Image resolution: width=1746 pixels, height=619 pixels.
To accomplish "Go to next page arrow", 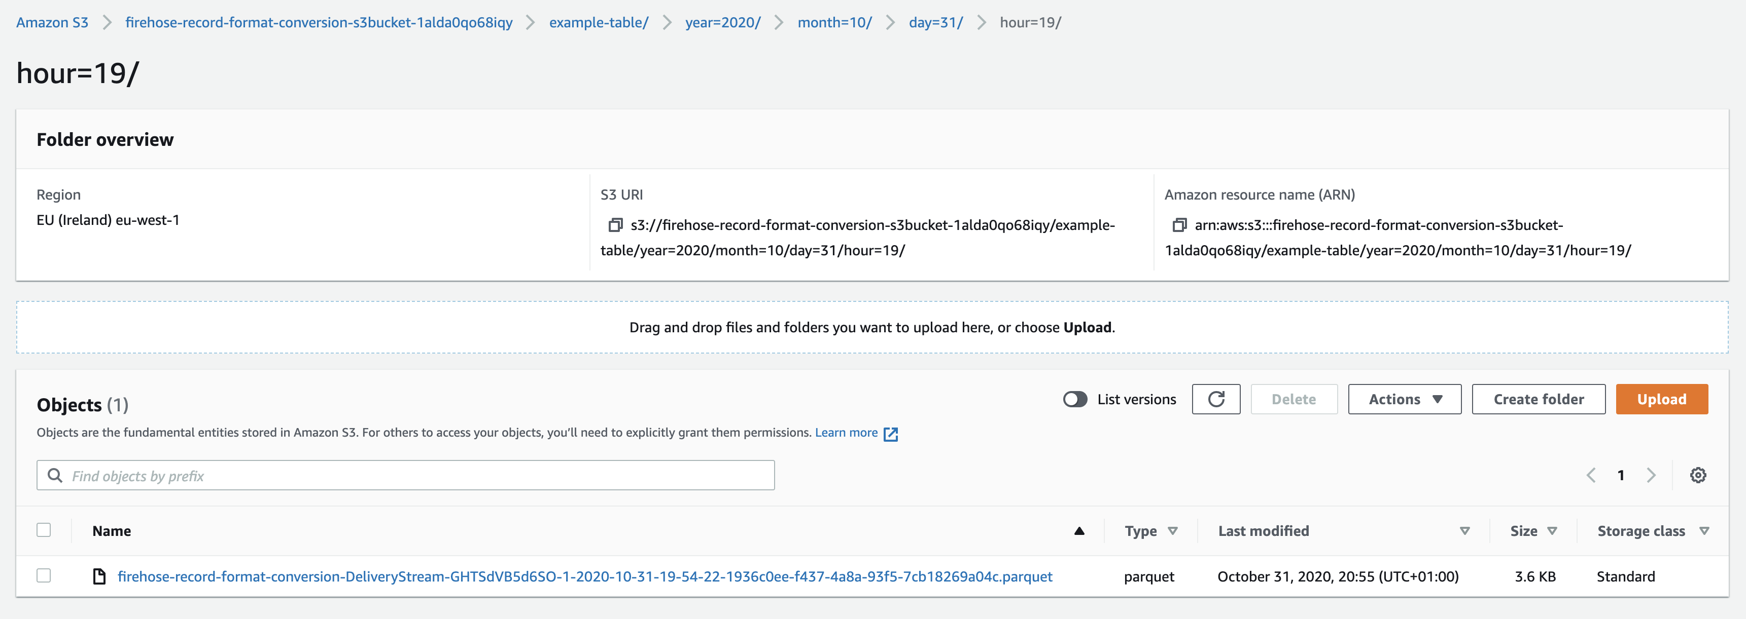I will (x=1651, y=475).
